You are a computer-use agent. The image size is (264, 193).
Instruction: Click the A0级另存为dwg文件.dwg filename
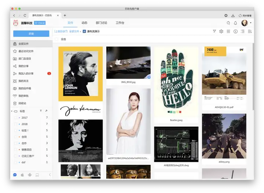click(176, 166)
